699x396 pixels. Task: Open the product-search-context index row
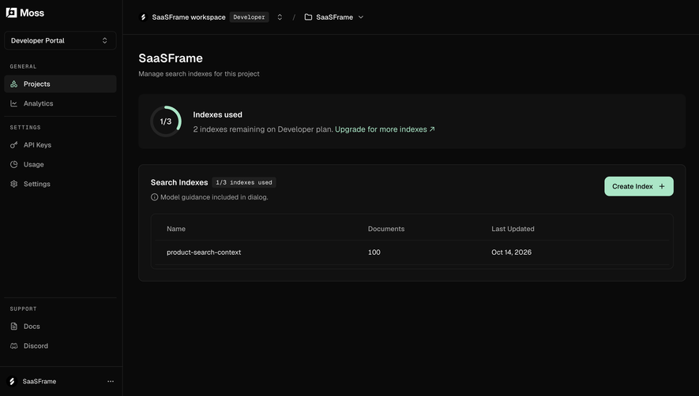[x=412, y=252]
